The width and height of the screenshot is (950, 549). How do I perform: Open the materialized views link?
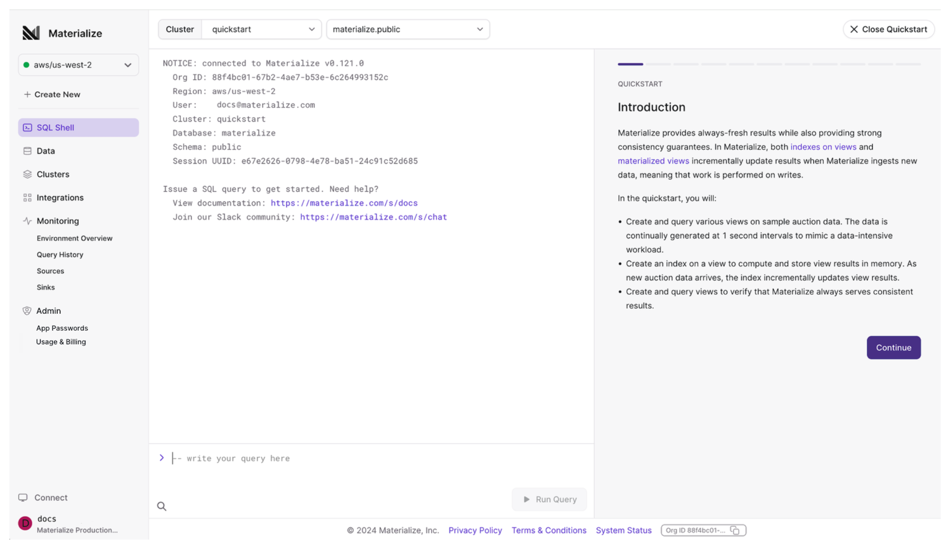click(653, 161)
